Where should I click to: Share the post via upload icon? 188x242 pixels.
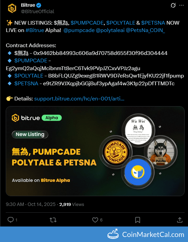coord(180,220)
